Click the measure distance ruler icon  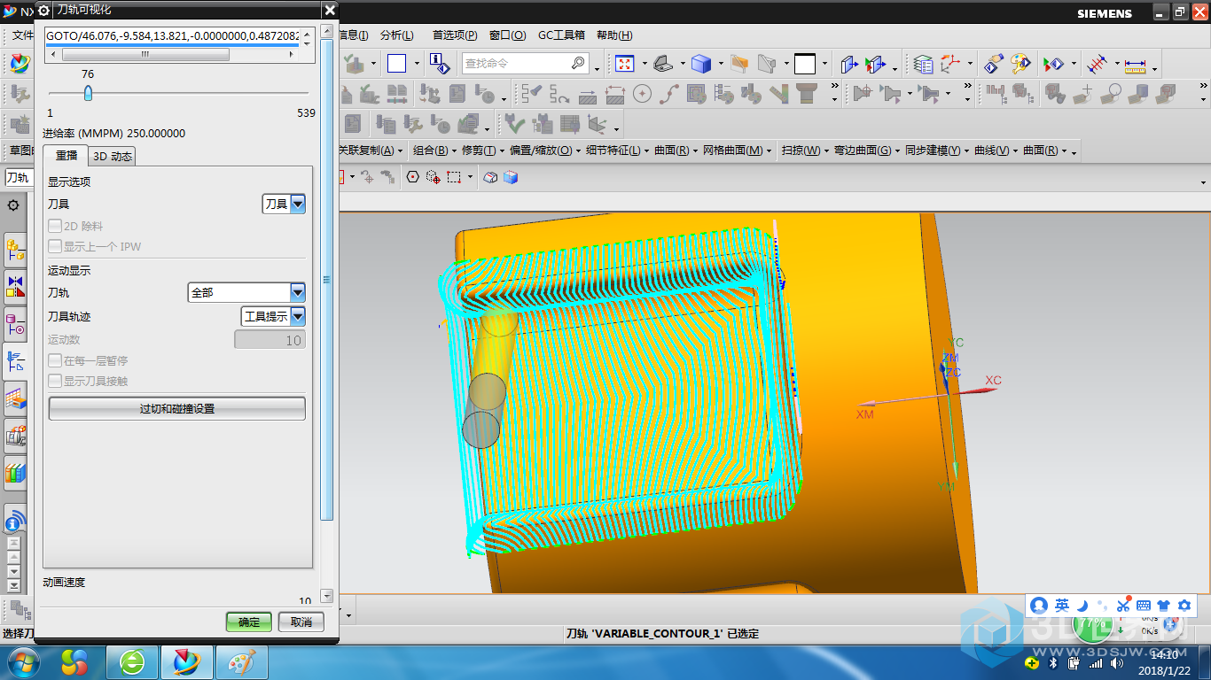point(1136,65)
